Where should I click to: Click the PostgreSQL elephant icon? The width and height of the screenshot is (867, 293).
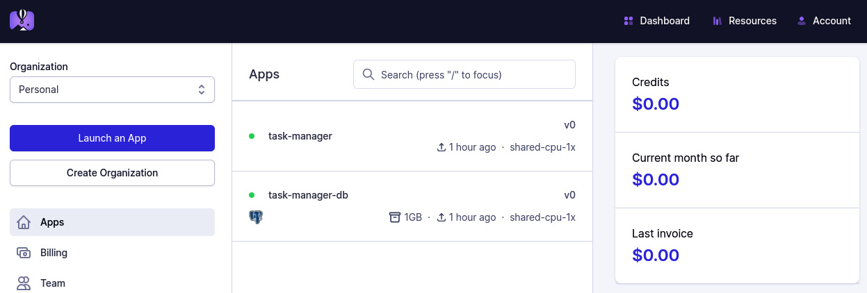(256, 217)
